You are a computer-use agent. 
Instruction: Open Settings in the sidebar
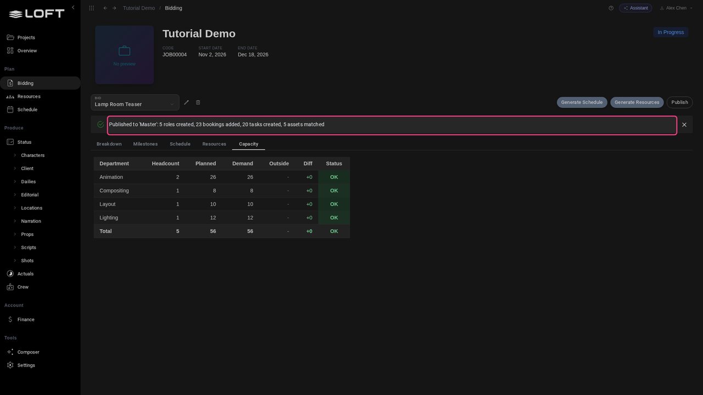pos(40,365)
